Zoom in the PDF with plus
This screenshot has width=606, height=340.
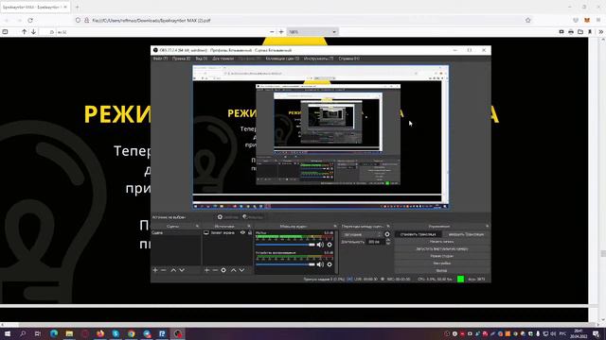pos(281,32)
